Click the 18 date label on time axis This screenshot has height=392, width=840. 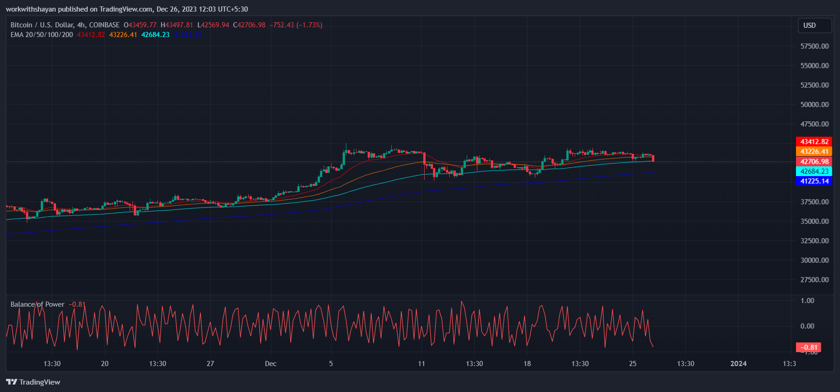tap(527, 364)
